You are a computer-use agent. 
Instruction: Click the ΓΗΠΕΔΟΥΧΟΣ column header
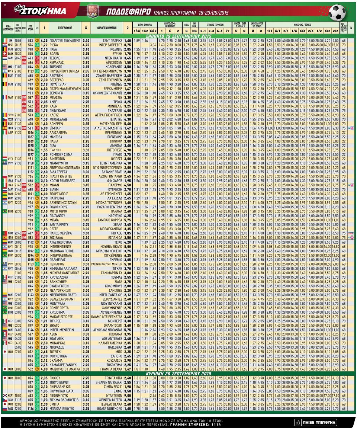tap(65, 28)
